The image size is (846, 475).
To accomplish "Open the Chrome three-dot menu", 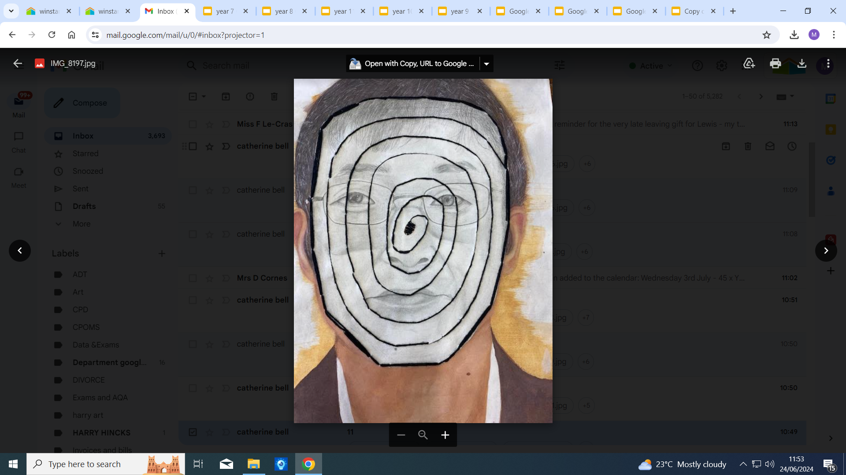I will pos(834,35).
